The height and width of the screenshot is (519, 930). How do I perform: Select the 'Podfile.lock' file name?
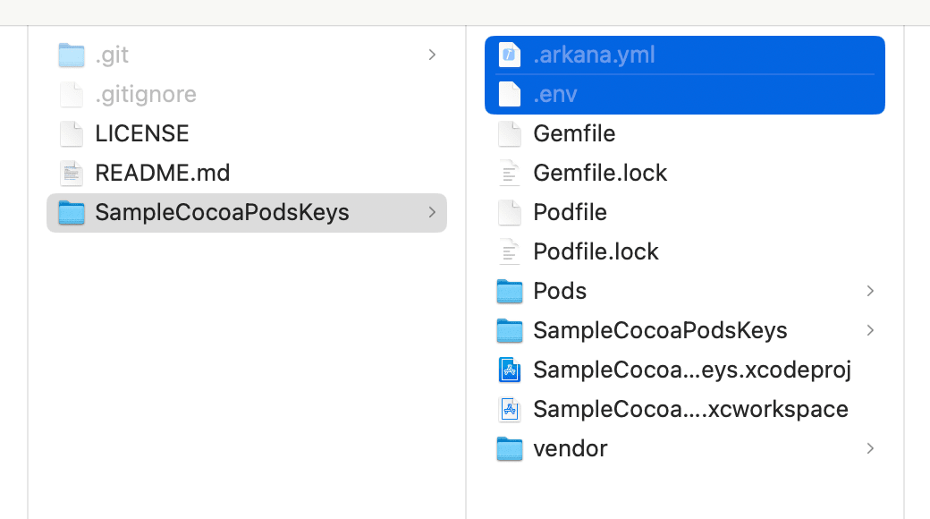point(596,251)
